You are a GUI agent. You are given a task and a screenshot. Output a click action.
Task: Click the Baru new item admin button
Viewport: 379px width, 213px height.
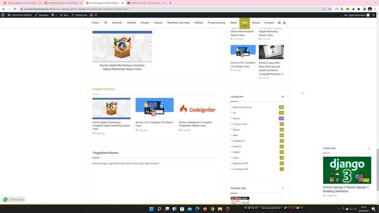point(65,15)
